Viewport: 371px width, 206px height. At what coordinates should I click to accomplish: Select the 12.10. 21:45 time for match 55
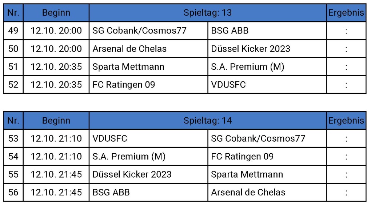56,174
